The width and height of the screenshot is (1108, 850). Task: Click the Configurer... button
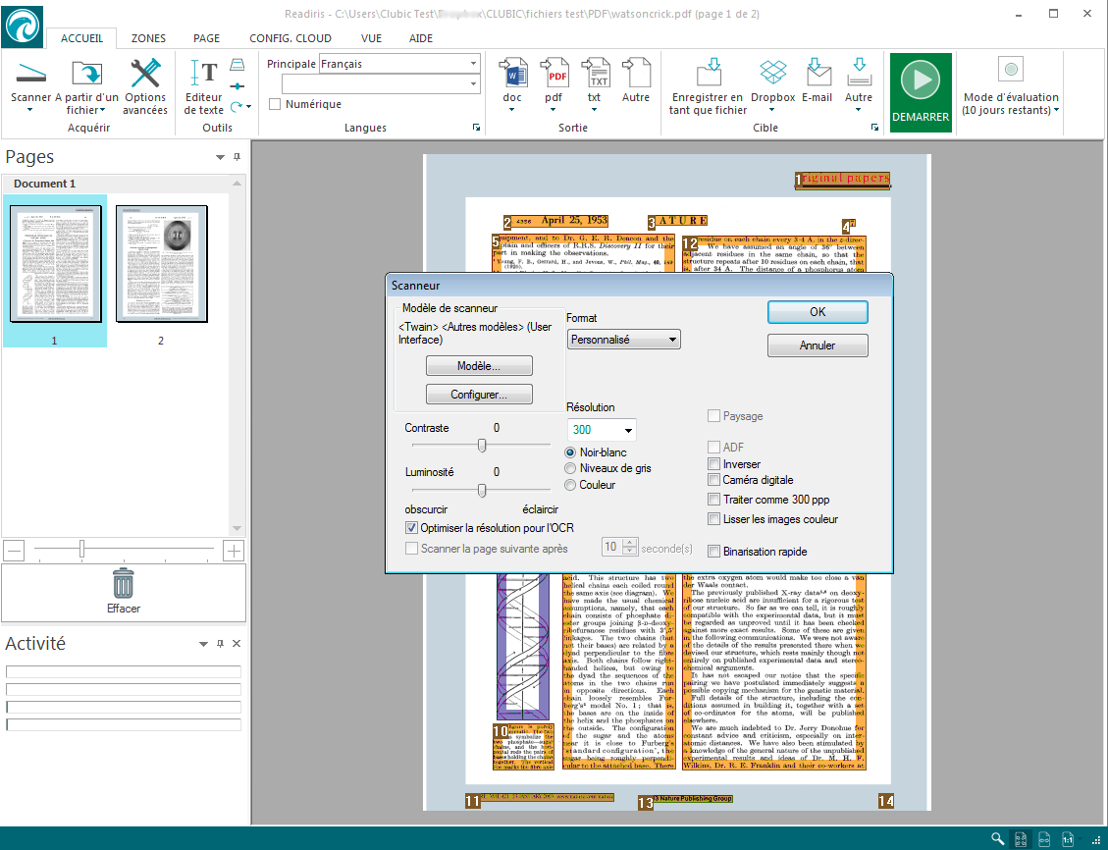click(479, 395)
